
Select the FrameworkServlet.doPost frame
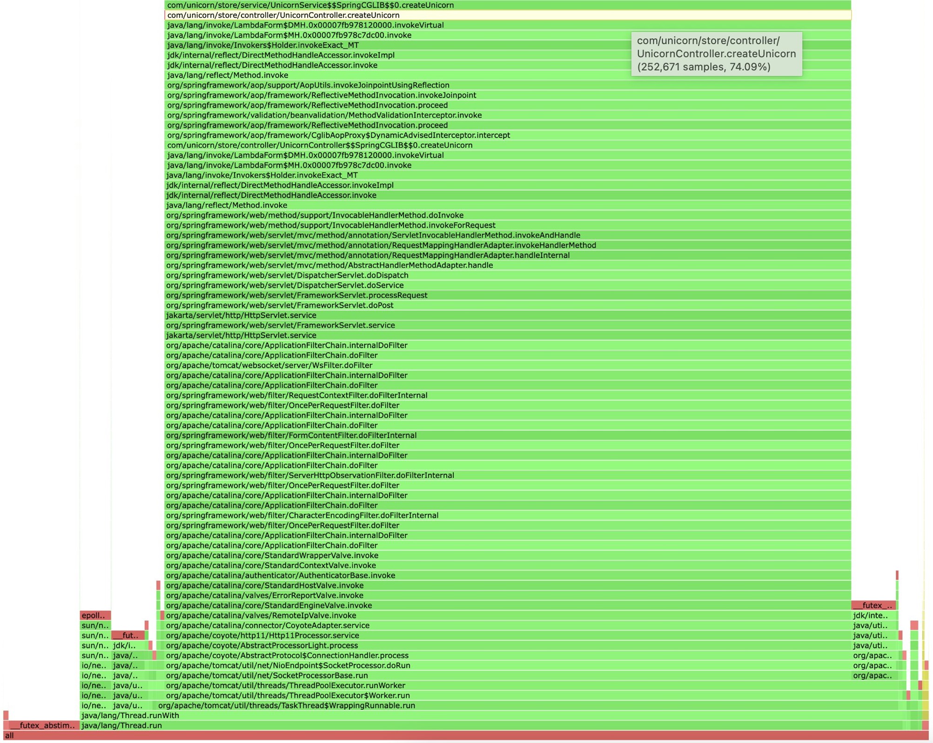click(x=508, y=305)
